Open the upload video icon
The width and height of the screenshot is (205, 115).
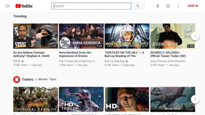pos(158,6)
